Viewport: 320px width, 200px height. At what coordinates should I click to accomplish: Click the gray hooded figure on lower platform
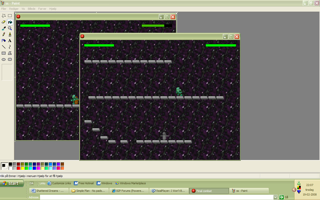point(164,136)
